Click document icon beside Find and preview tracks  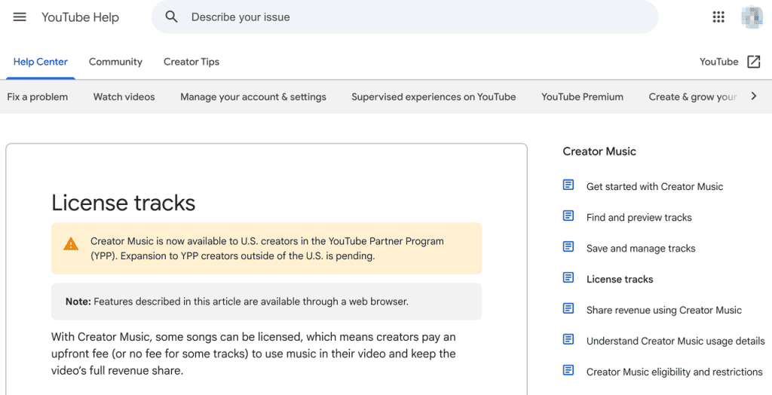click(x=568, y=216)
